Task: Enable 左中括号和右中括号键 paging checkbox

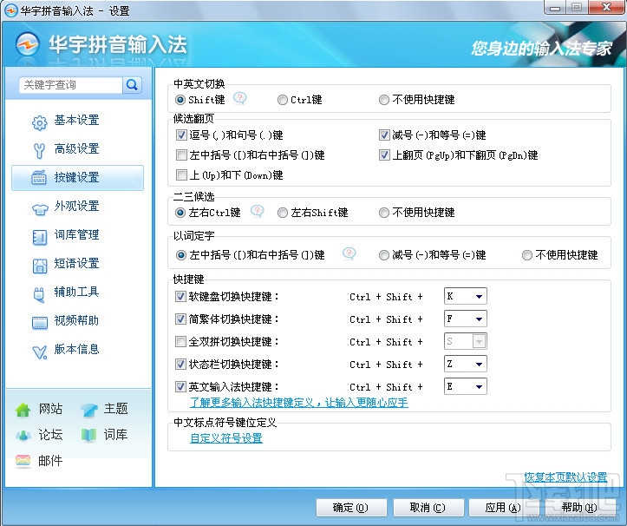Action: click(181, 155)
